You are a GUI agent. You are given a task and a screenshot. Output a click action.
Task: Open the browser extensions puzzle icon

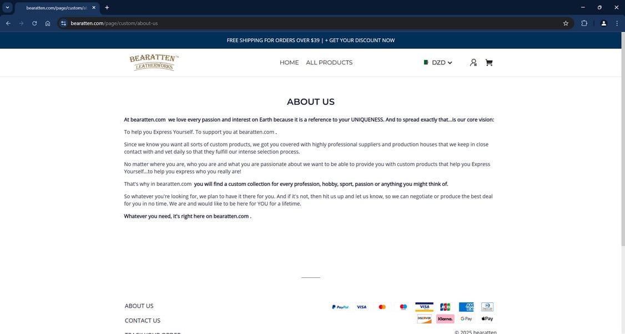tap(584, 23)
